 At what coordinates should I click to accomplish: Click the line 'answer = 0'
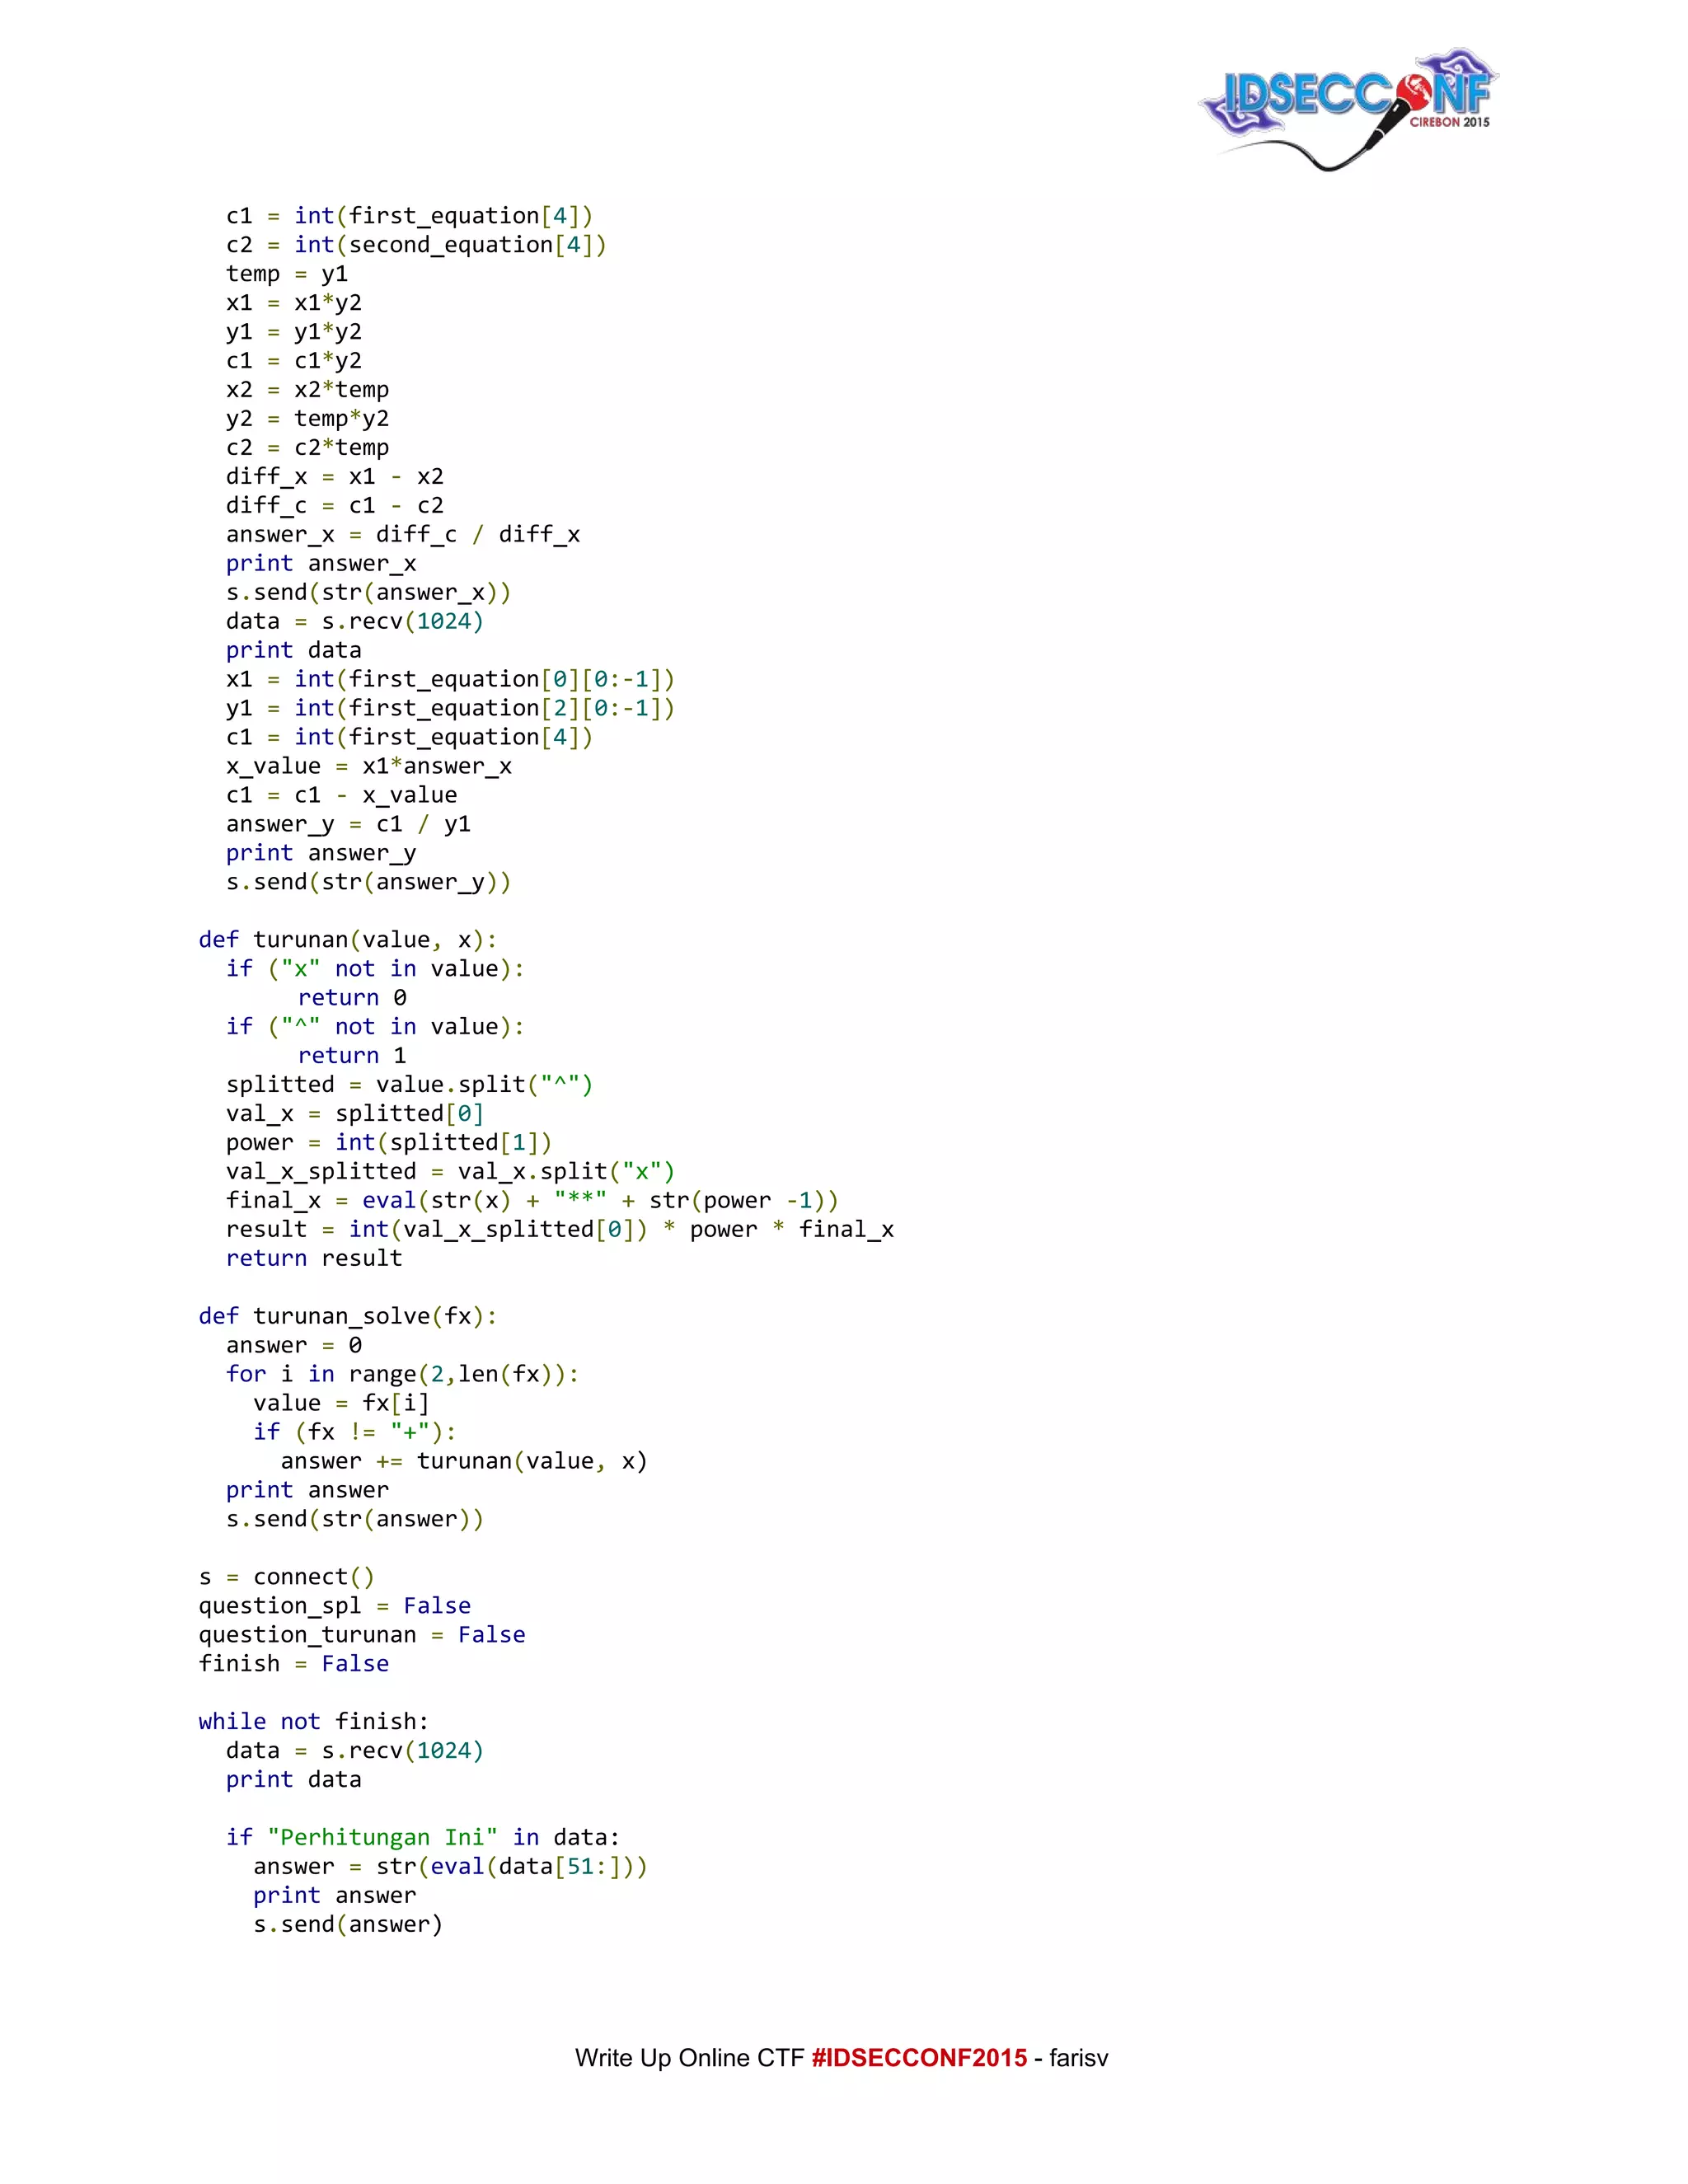(x=294, y=1346)
